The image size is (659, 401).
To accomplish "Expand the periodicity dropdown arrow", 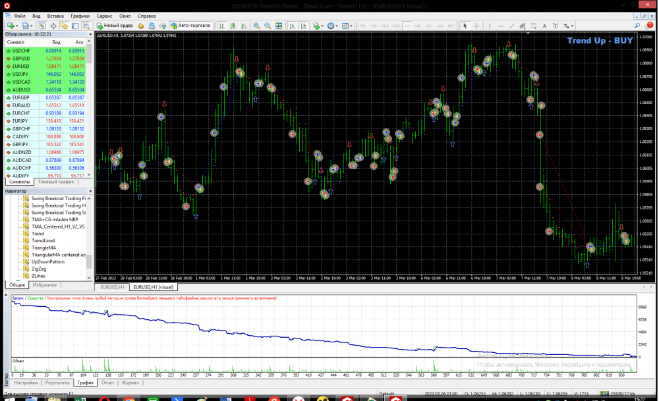I will (x=337, y=26).
